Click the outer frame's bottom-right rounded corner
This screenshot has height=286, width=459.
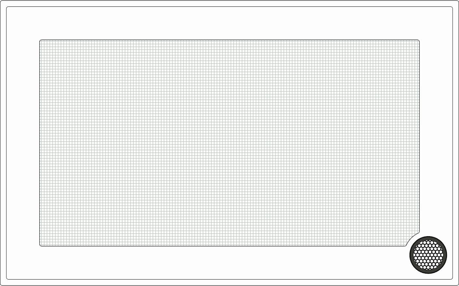click(457, 284)
